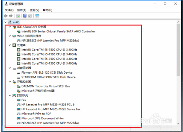Select Microsoft Print to PDF printer
The height and width of the screenshot is (132, 183).
(36, 114)
